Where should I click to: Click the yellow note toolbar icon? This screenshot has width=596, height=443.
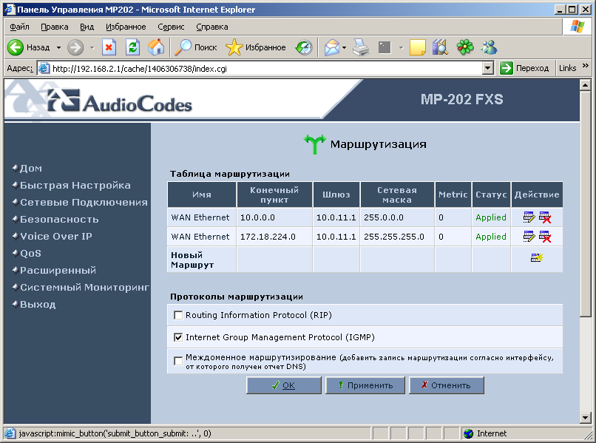point(417,47)
